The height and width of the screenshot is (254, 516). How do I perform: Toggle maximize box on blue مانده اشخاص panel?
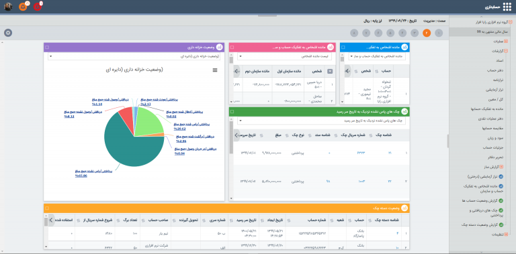click(343, 48)
